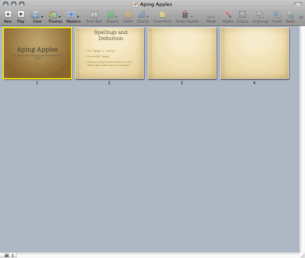Show hidden toolbar items via overflow chevron
The height and width of the screenshot is (258, 305).
tap(301, 17)
